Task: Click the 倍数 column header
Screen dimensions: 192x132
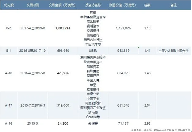Action: 147,5
